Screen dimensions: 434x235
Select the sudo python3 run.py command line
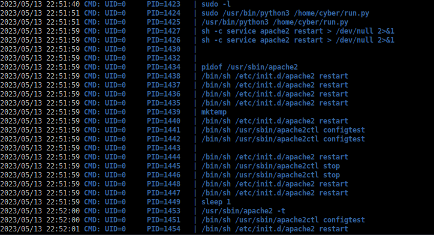[285, 13]
